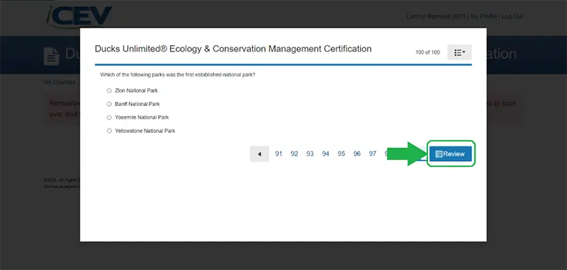Jump to question 92
This screenshot has width=567, height=270.
tap(294, 154)
